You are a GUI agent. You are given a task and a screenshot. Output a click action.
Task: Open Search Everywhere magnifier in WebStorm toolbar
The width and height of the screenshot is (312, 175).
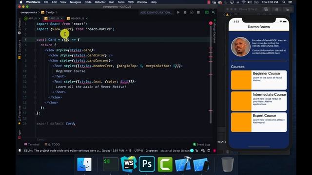[214, 12]
